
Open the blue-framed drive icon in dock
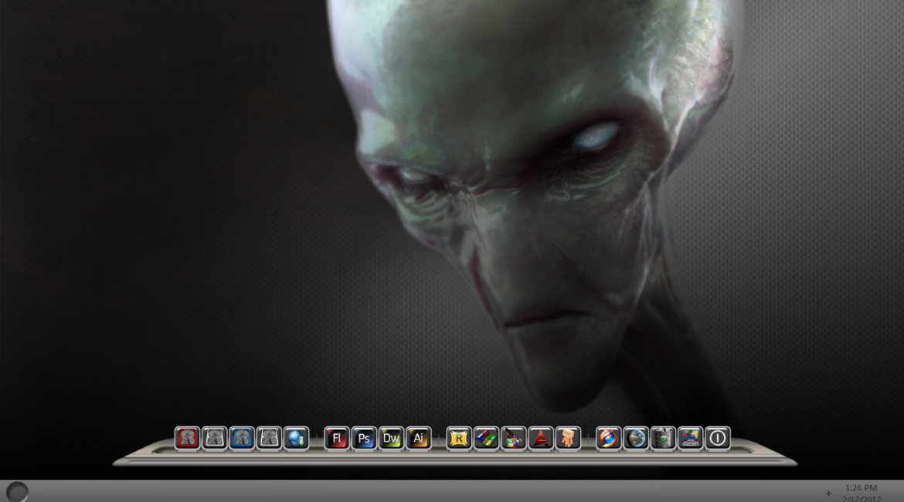pos(242,439)
